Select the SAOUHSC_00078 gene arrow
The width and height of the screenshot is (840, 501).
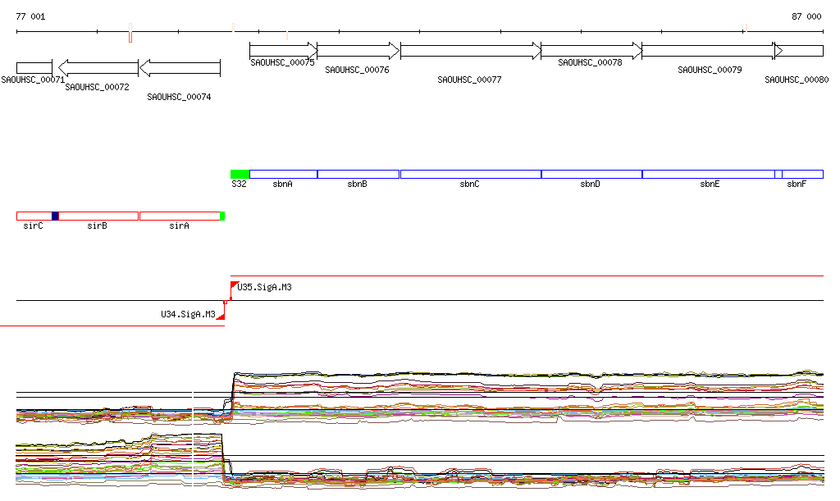(x=591, y=51)
